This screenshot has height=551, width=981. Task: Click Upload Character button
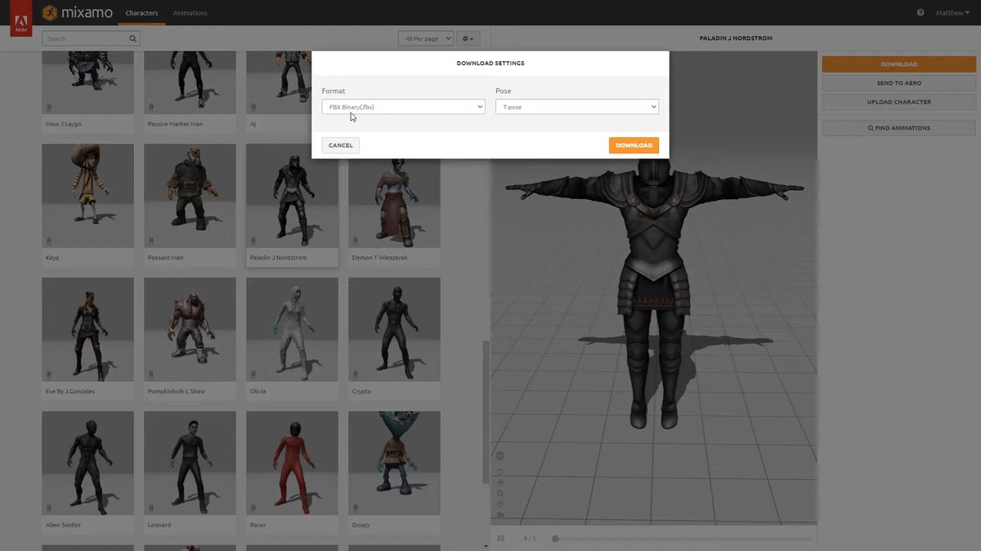899,102
